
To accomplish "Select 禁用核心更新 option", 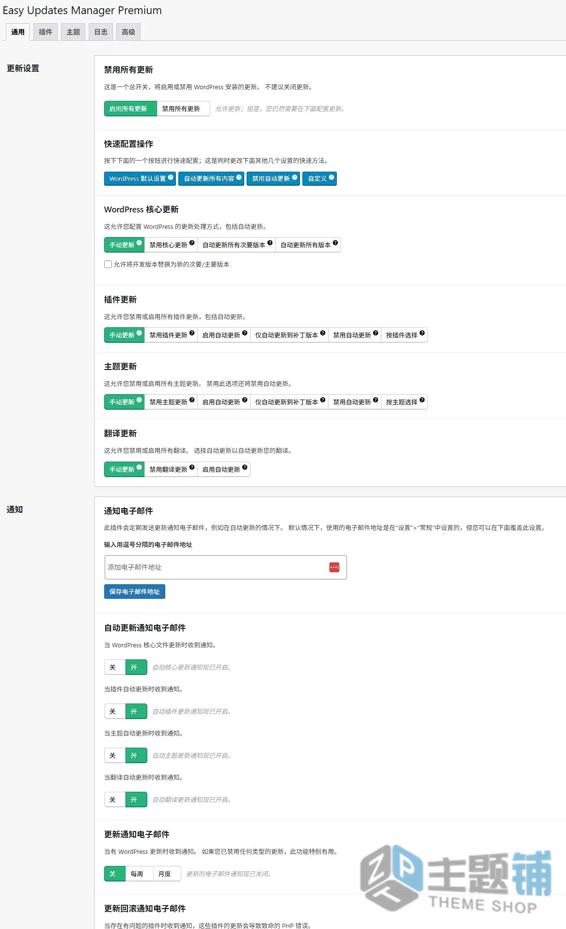I will coord(171,245).
